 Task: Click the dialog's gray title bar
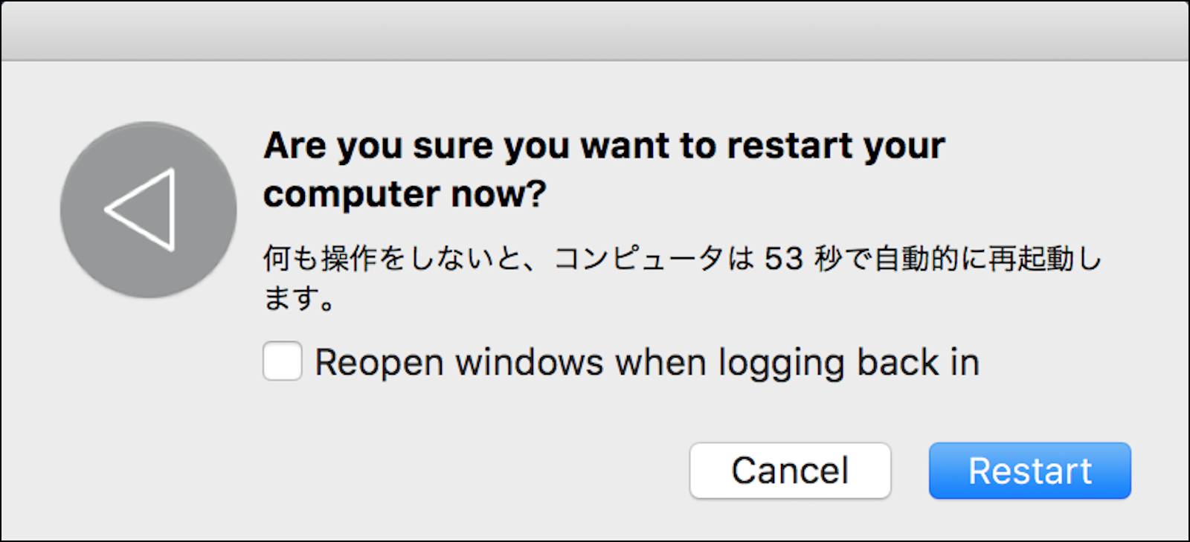595,31
